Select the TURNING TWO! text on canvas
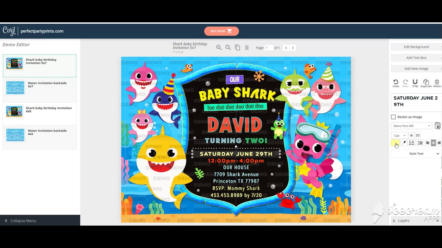This screenshot has height=248, width=442. [x=236, y=141]
